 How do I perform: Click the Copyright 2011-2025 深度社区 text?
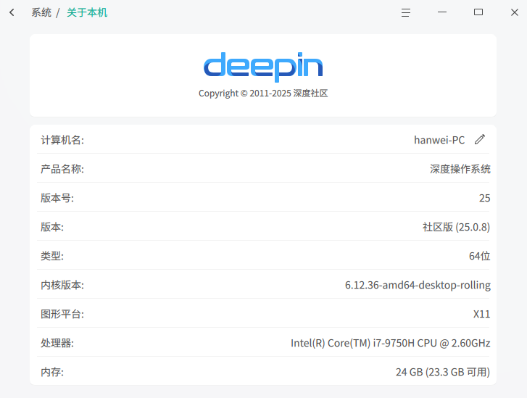(263, 93)
